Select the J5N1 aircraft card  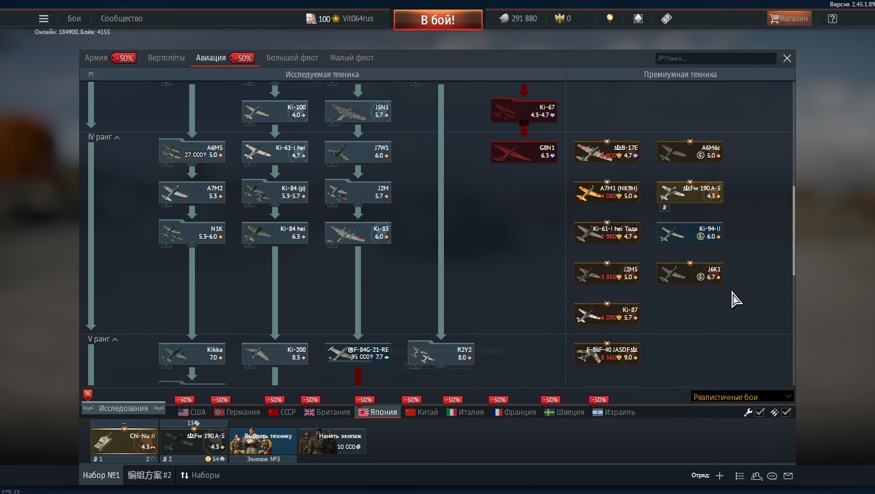point(358,111)
